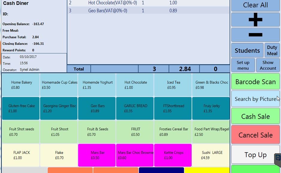Select the Duty Meal button
This screenshot has height=173, width=281.
[272, 50]
